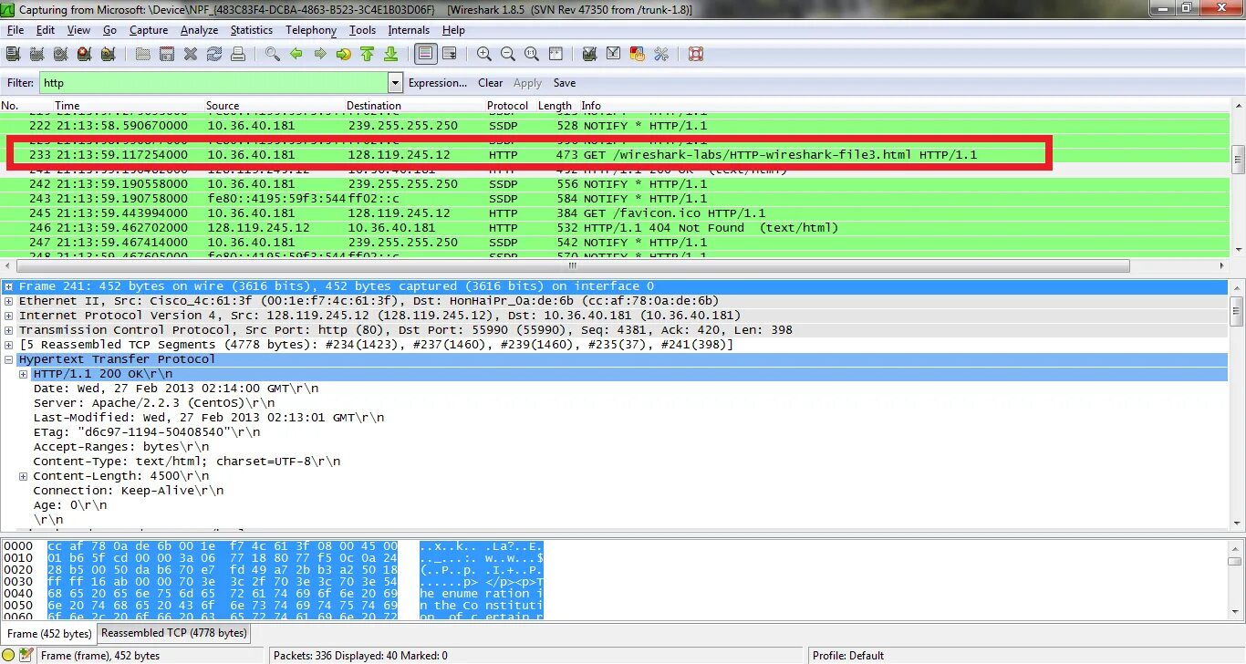Find a packet with magnifier icon
1246x664 pixels.
(273, 54)
